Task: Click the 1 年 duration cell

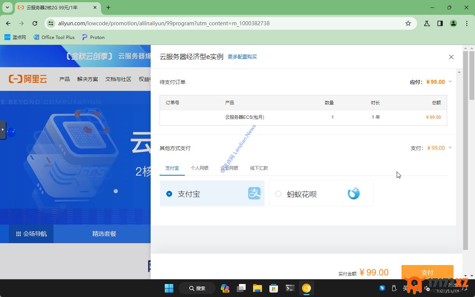Action: tap(376, 117)
